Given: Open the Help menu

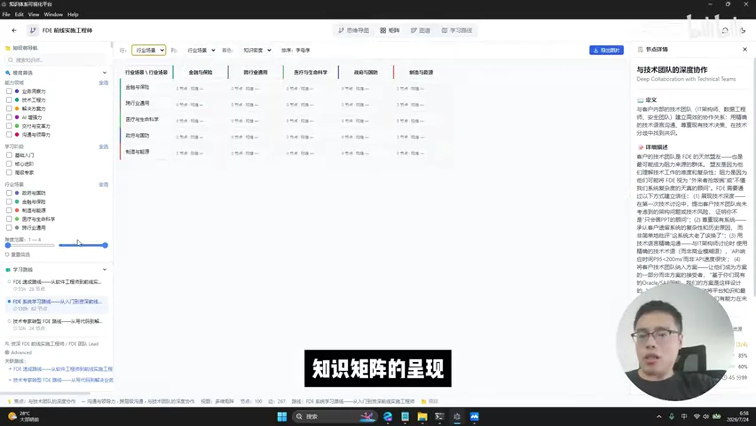Looking at the screenshot, I should click(73, 14).
